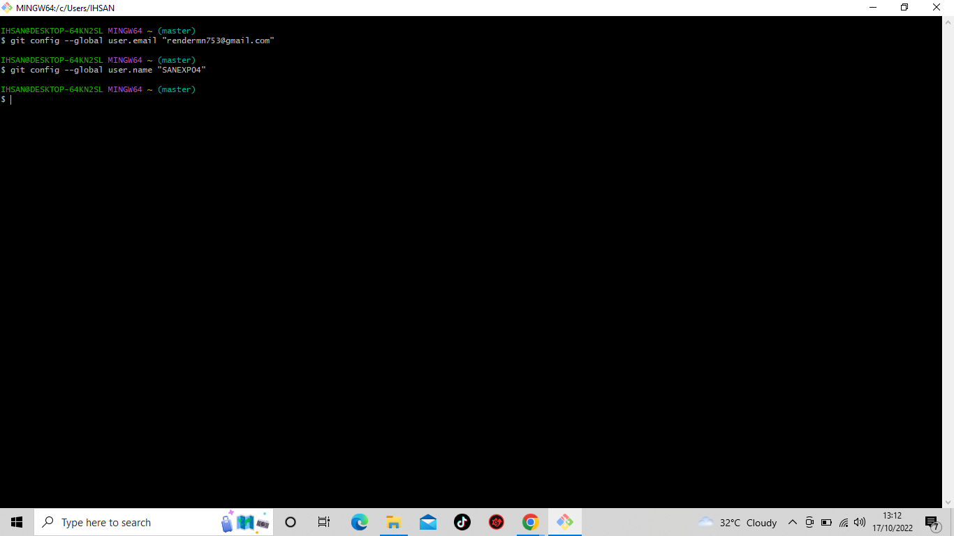Click the screen snip tray icon
This screenshot has width=954, height=536.
point(809,522)
